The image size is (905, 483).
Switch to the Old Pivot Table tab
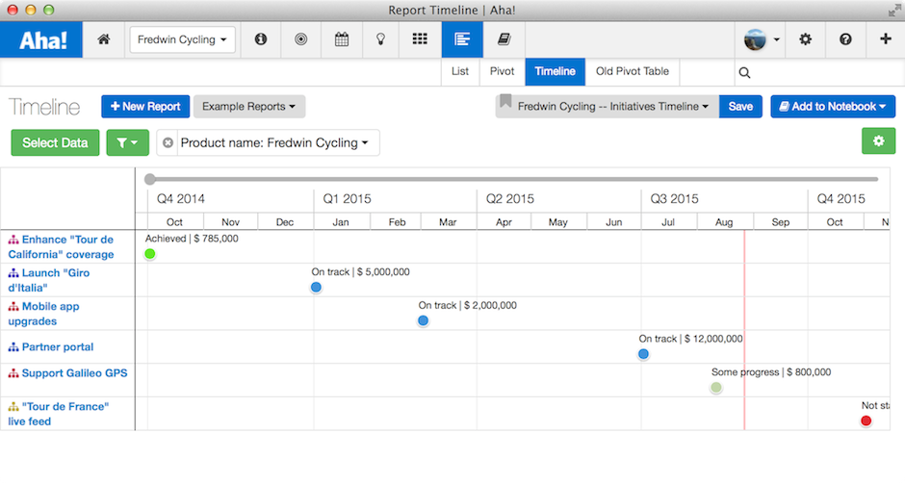pos(633,71)
